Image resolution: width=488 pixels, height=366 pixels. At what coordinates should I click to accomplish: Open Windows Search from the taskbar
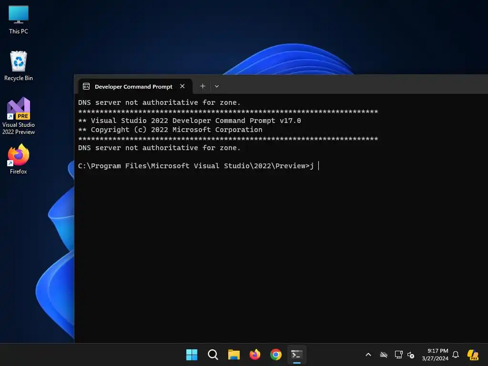coord(213,355)
